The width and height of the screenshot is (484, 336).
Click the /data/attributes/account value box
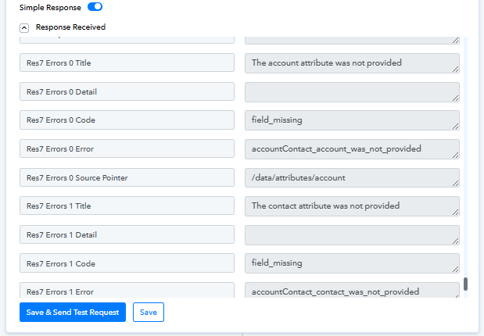point(352,177)
